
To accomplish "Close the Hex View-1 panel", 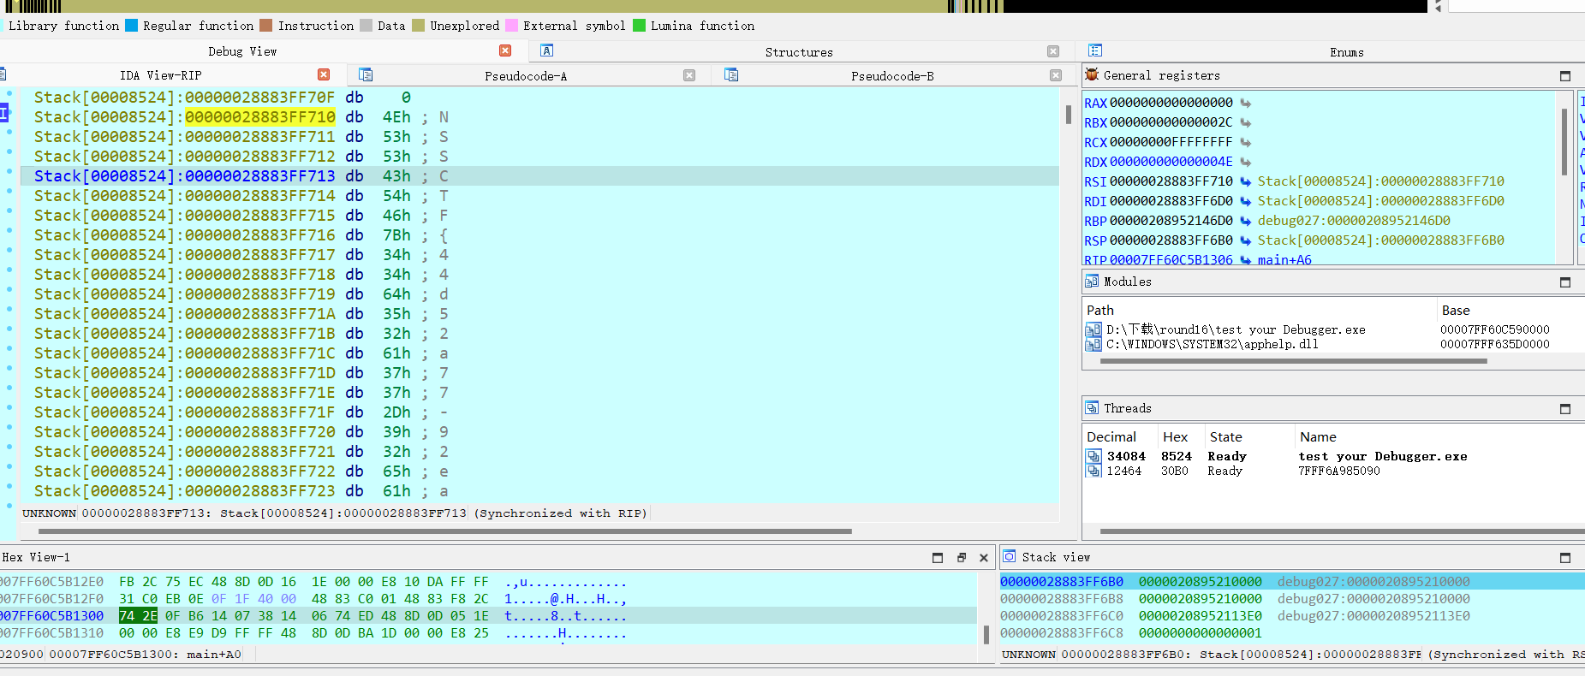I will 984,558.
